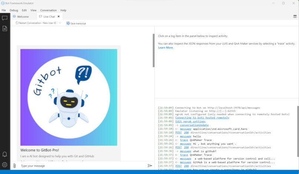Click the Bot Framework Emulator app icon
Viewport: 299px width, 174px height.
pyautogui.click(x=3, y=3)
